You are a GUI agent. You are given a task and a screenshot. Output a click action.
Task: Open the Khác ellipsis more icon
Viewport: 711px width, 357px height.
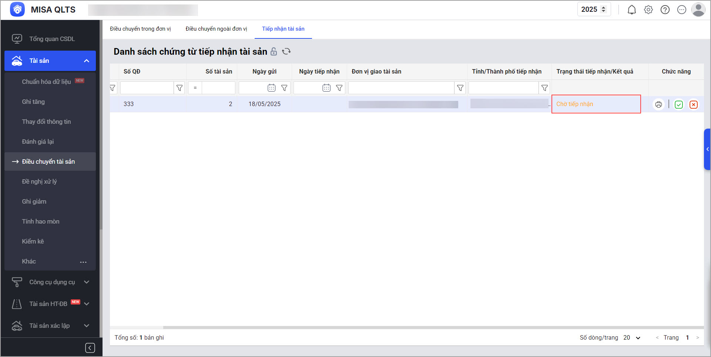tap(83, 262)
